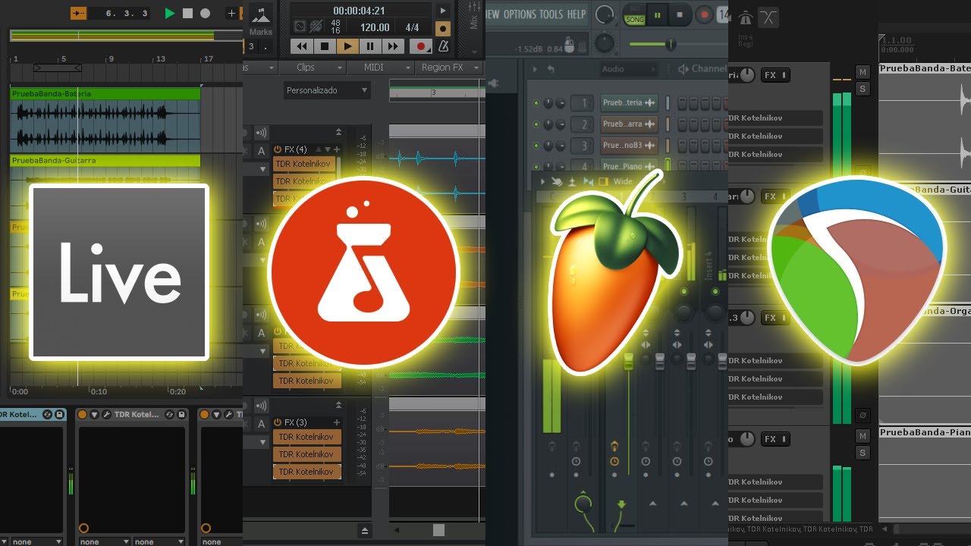Click Ableton's green Play button
The width and height of the screenshot is (971, 546).
tap(170, 14)
